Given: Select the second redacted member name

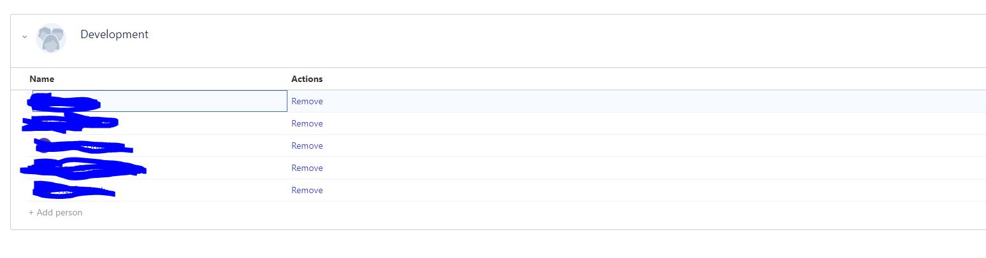Looking at the screenshot, I should [70, 123].
